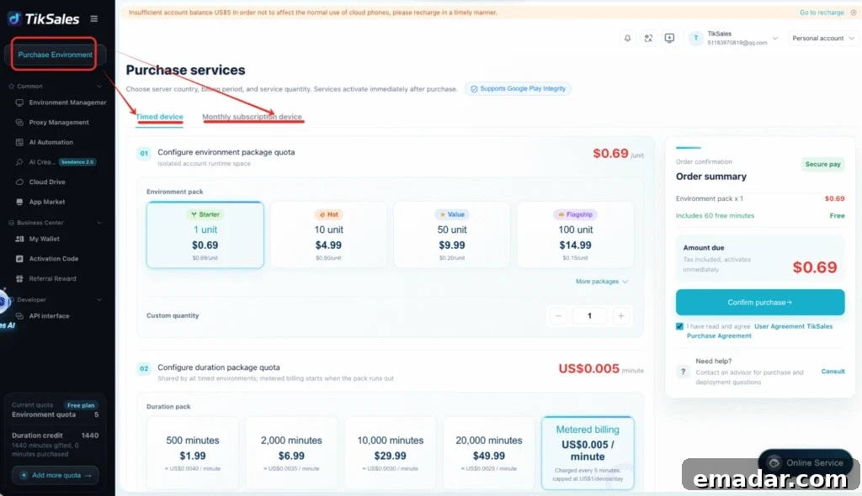Click the Secure pay badge
This screenshot has height=496, width=862.
point(822,164)
